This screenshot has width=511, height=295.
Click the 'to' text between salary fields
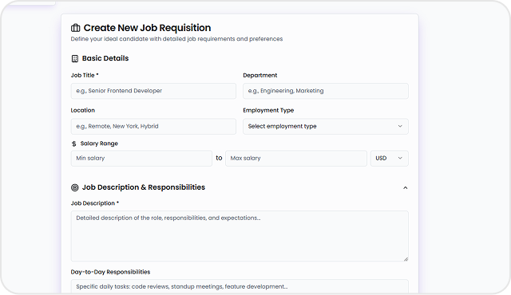(x=219, y=158)
